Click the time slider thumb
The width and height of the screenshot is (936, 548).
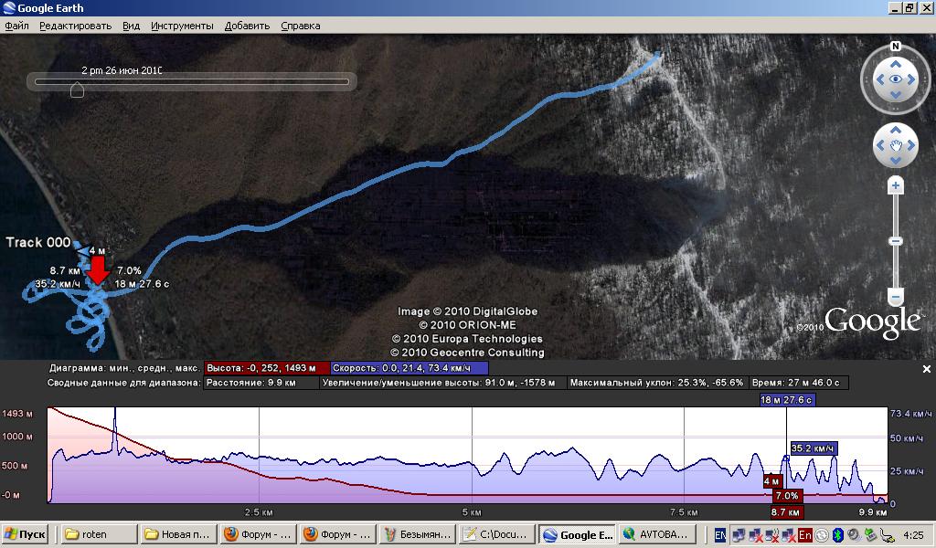coord(77,90)
